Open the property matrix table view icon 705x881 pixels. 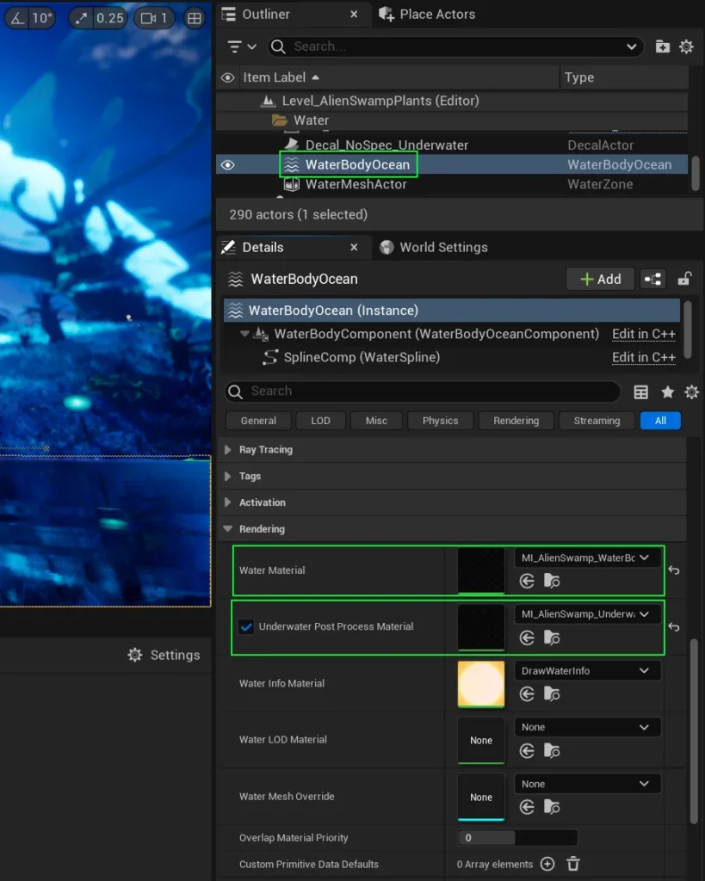pos(641,392)
